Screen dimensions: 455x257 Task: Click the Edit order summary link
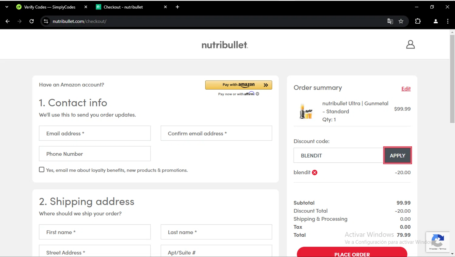tap(406, 89)
